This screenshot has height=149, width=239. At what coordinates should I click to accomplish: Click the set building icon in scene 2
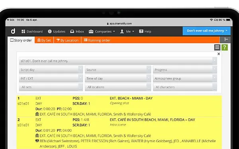tap(37, 135)
